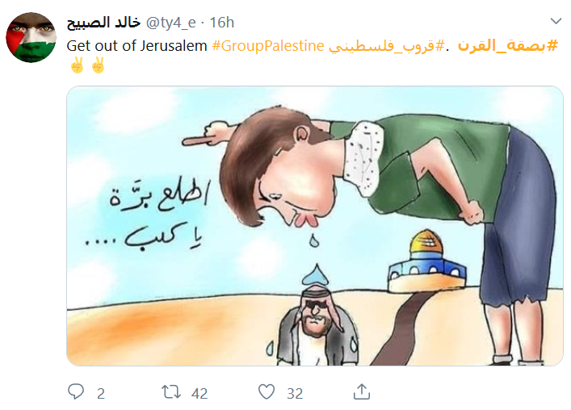This screenshot has width=571, height=410.
Task: Open the #GroupPalestine hashtag
Action: tap(268, 46)
